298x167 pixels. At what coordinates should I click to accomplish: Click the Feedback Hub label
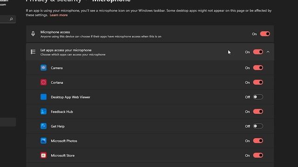62,111
